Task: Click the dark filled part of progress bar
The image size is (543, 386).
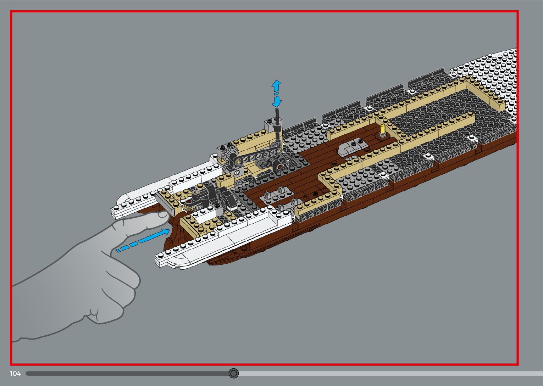Action: point(128,373)
